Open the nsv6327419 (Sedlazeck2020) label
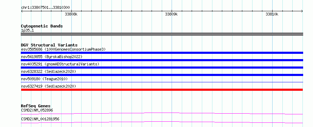Viewport: 313px width, 127px height. pyautogui.click(x=49, y=86)
